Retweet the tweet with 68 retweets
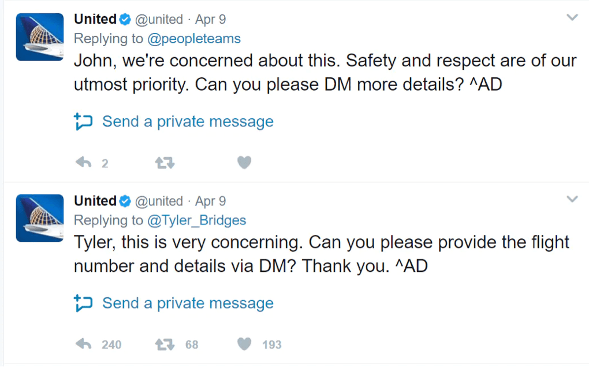This screenshot has width=589, height=367. (x=165, y=344)
